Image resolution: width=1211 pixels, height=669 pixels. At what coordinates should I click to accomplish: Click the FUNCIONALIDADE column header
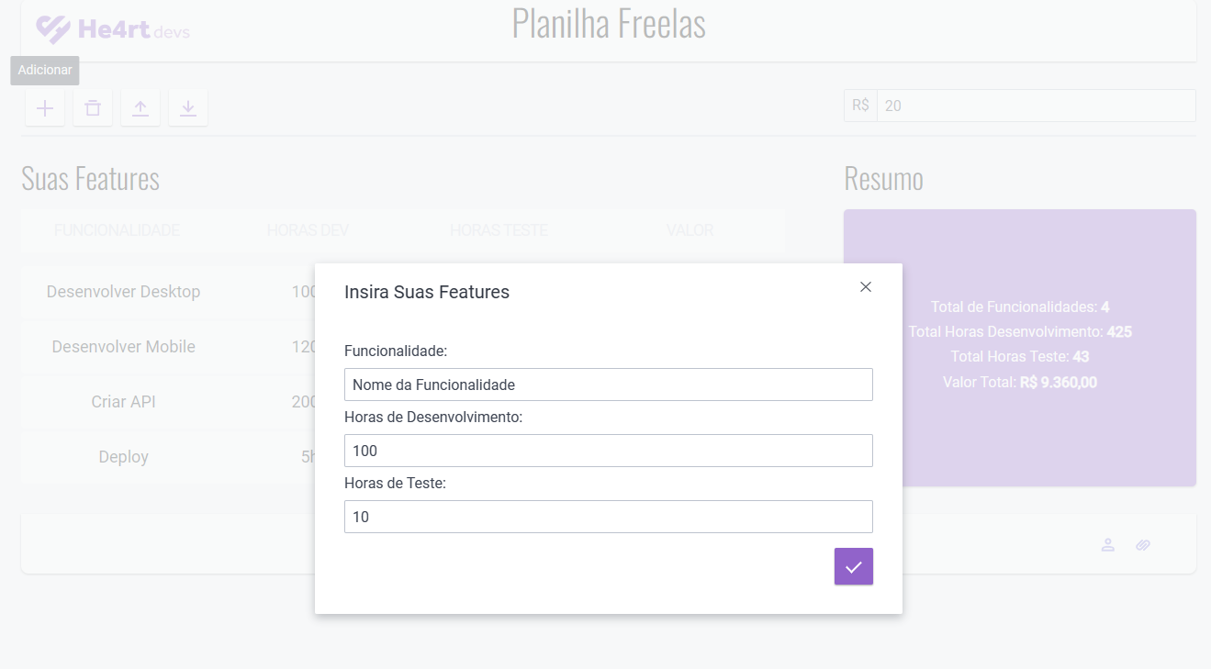117,229
